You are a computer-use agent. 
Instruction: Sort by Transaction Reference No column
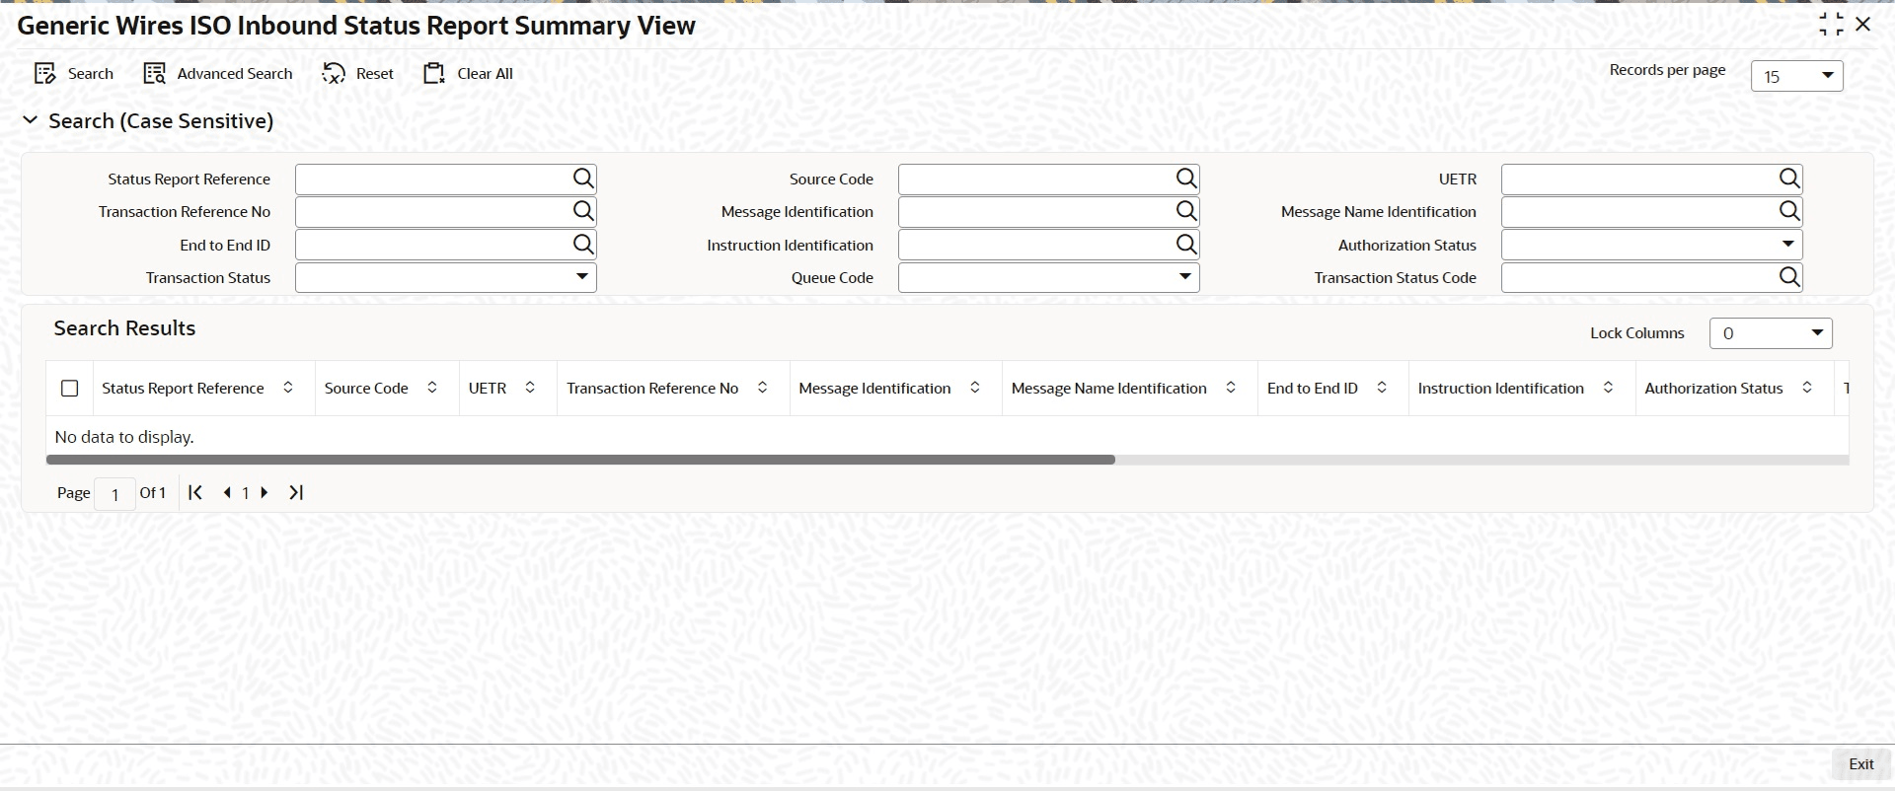pyautogui.click(x=763, y=388)
